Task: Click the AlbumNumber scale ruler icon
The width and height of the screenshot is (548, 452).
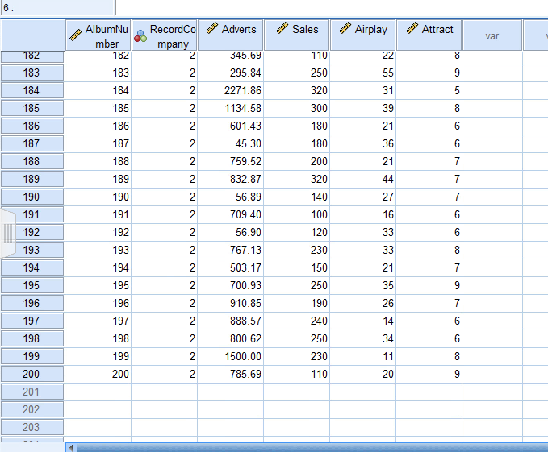Action: point(75,35)
